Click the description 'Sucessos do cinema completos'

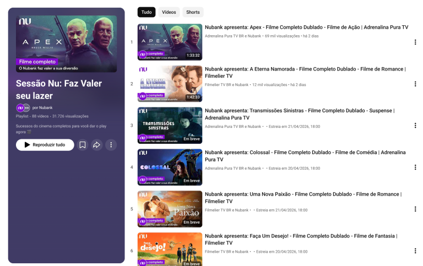pyautogui.click(x=61, y=129)
